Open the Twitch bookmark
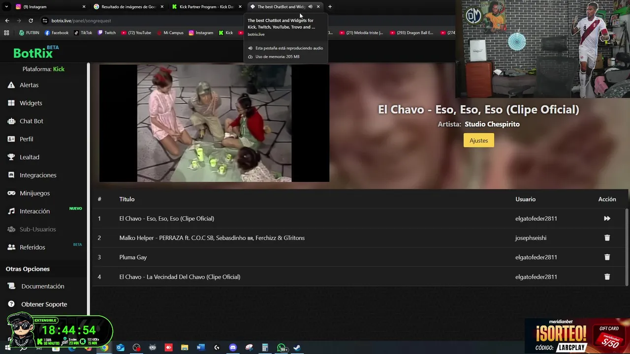Viewport: 630px width, 354px height. click(x=107, y=33)
